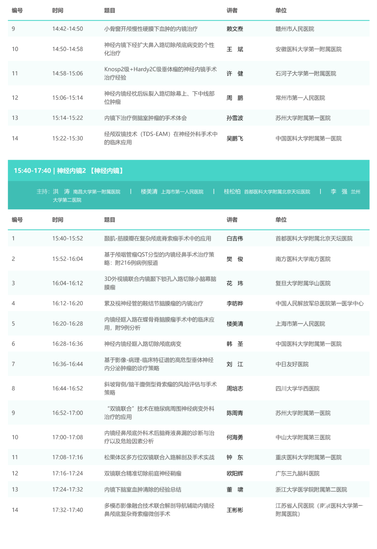This screenshot has width=377, height=549.
Task: Select the title "累及视神经管的鞍结节脑膜瘤的内镜治疗"
Action: click(x=154, y=303)
